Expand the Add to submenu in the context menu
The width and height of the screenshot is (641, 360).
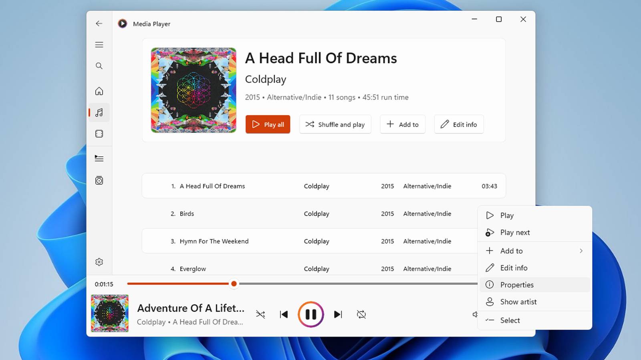pos(535,251)
